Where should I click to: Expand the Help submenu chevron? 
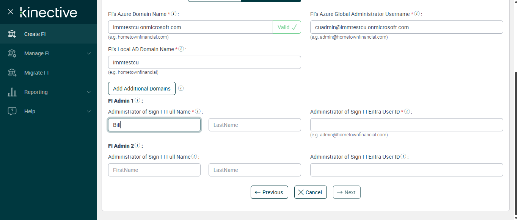pos(89,111)
